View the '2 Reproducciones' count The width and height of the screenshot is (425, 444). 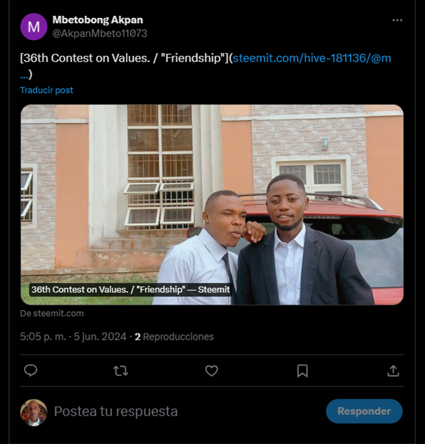[x=174, y=337]
